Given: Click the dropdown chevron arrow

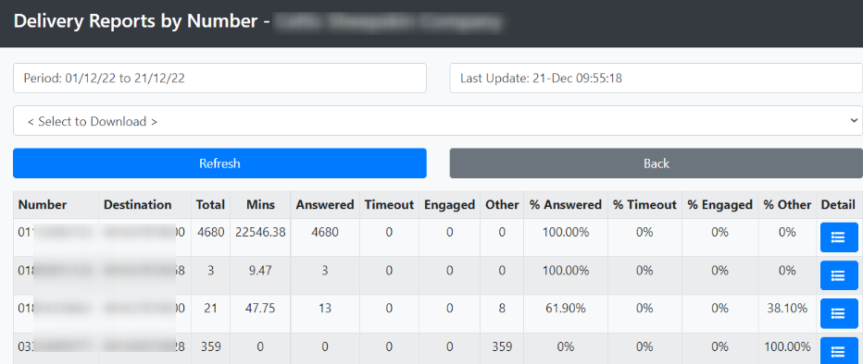Looking at the screenshot, I should pos(854,120).
